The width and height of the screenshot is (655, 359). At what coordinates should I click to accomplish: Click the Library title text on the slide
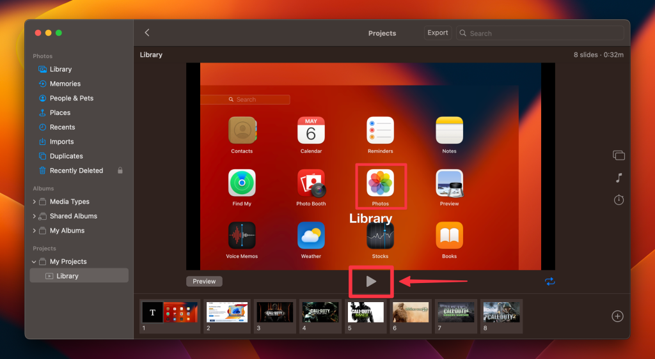370,218
